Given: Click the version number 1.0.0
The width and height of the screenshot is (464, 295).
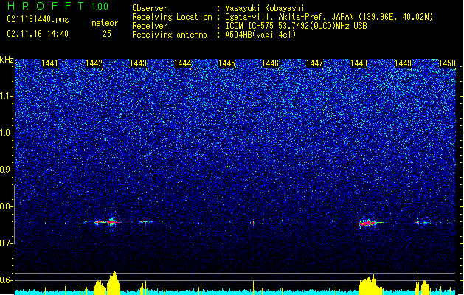Looking at the screenshot, I should 100,7.
